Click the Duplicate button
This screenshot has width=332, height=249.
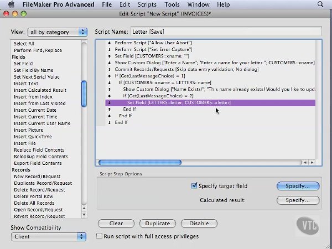click(x=158, y=224)
